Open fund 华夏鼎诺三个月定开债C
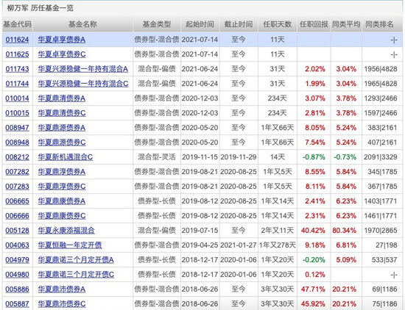 click(76, 275)
